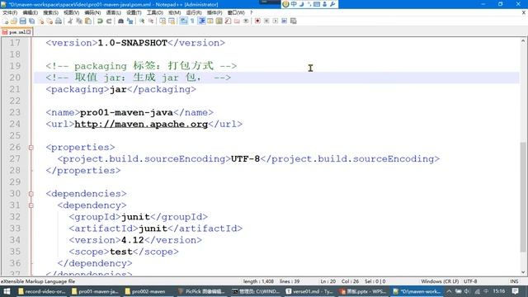Open the 运行(R) menu

[194, 12]
